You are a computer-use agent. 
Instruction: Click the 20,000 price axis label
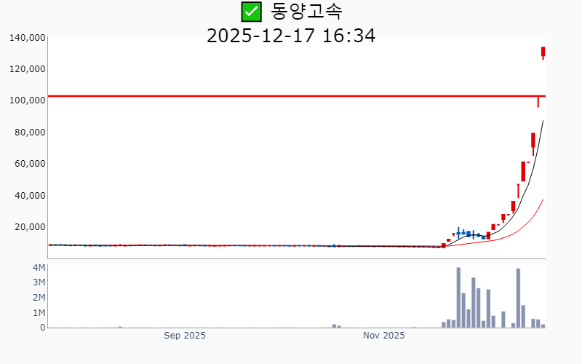[31, 227]
